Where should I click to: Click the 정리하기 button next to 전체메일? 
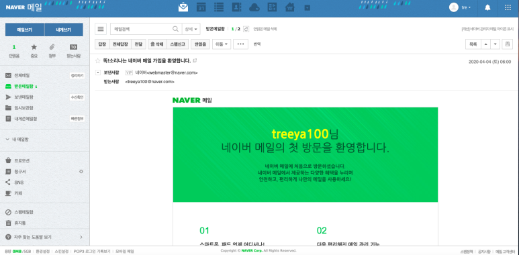point(77,76)
